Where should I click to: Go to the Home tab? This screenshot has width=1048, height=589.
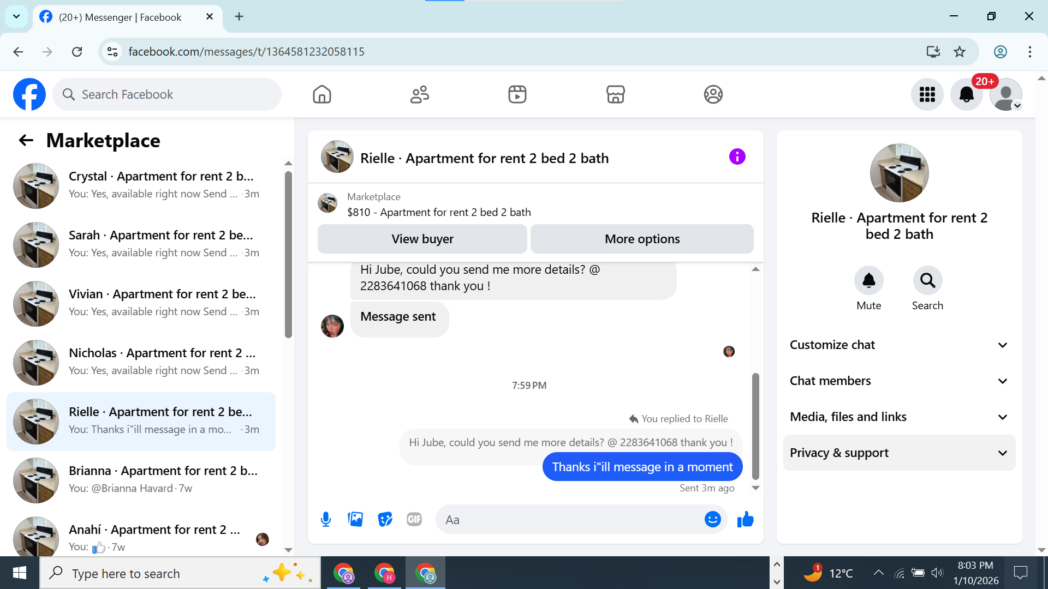322,94
